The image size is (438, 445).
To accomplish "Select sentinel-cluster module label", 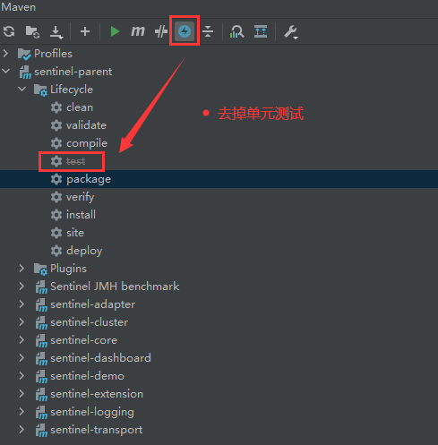I will tap(90, 322).
